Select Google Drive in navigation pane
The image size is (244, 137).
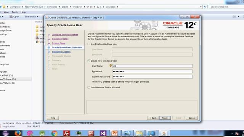pyautogui.click(x=6, y=30)
